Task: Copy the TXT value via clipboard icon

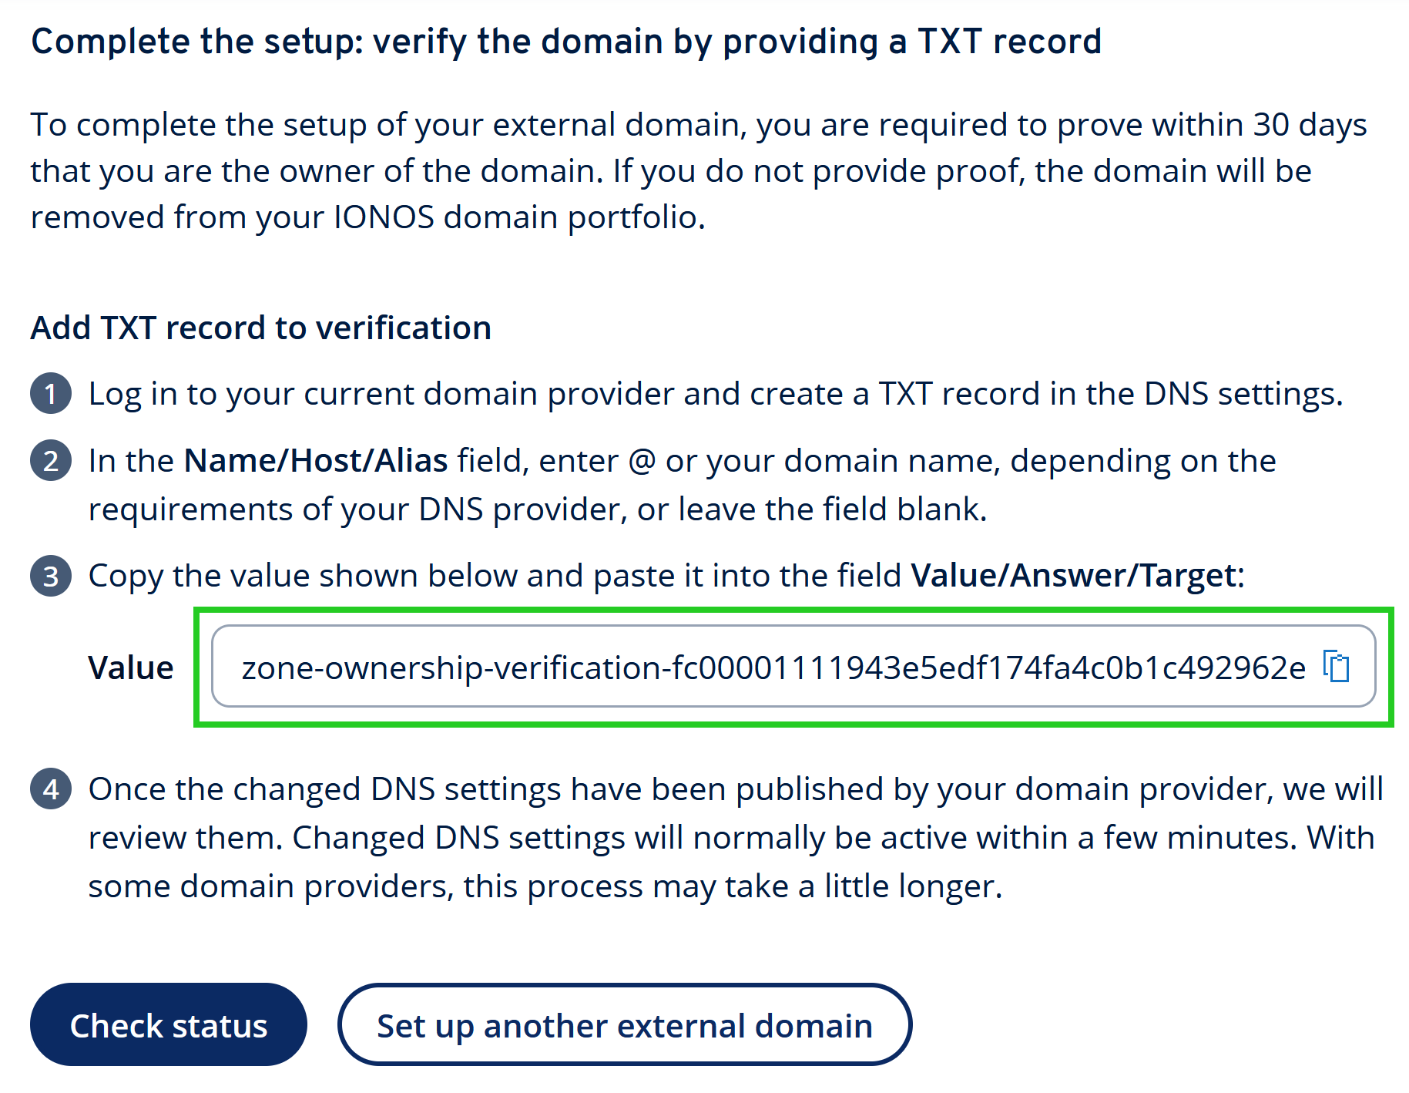Action: pyautogui.click(x=1337, y=667)
